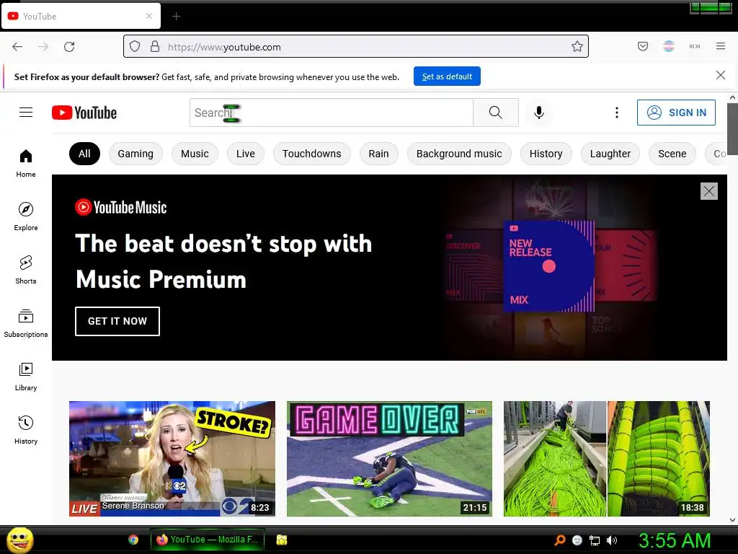
Task: Go back with browser back arrow
Action: point(17,47)
